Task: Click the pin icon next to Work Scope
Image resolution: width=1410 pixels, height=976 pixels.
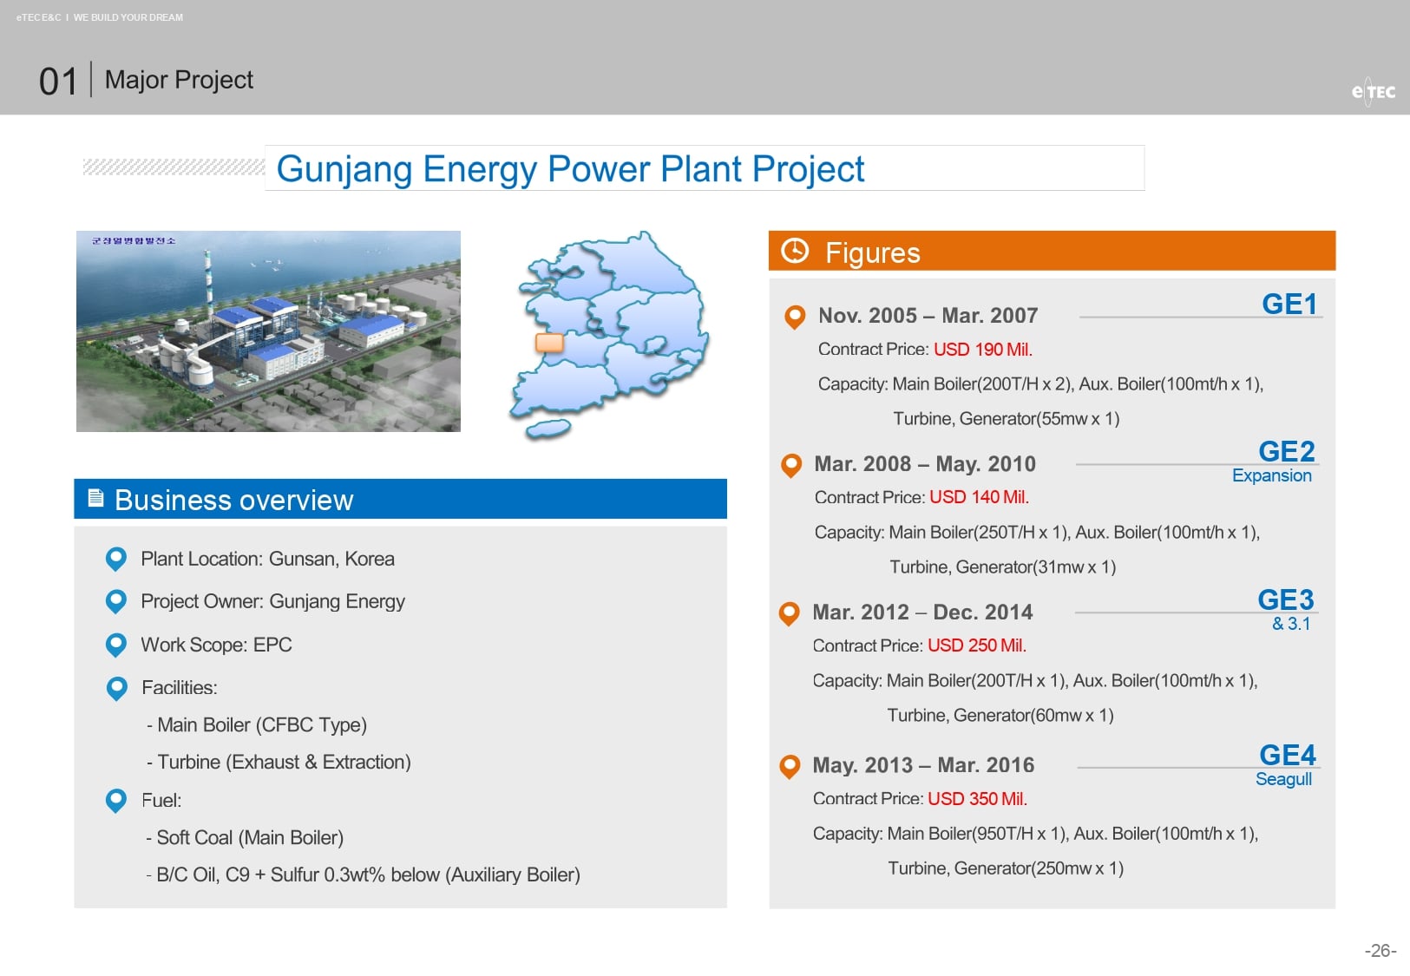Action: point(115,645)
